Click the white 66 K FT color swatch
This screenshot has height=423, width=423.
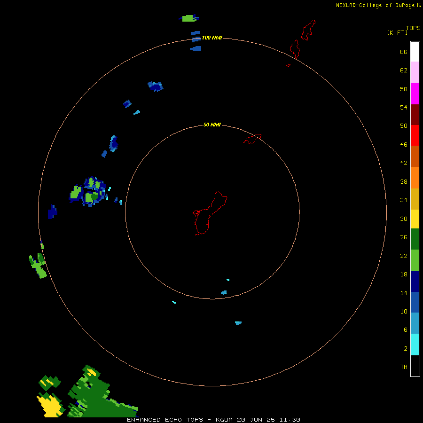415,52
